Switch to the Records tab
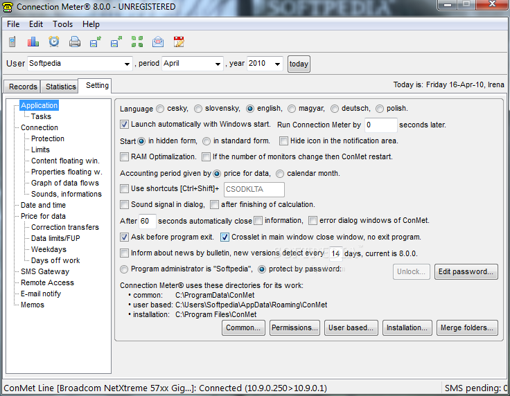Screen dimensions: 510x396 [23, 87]
